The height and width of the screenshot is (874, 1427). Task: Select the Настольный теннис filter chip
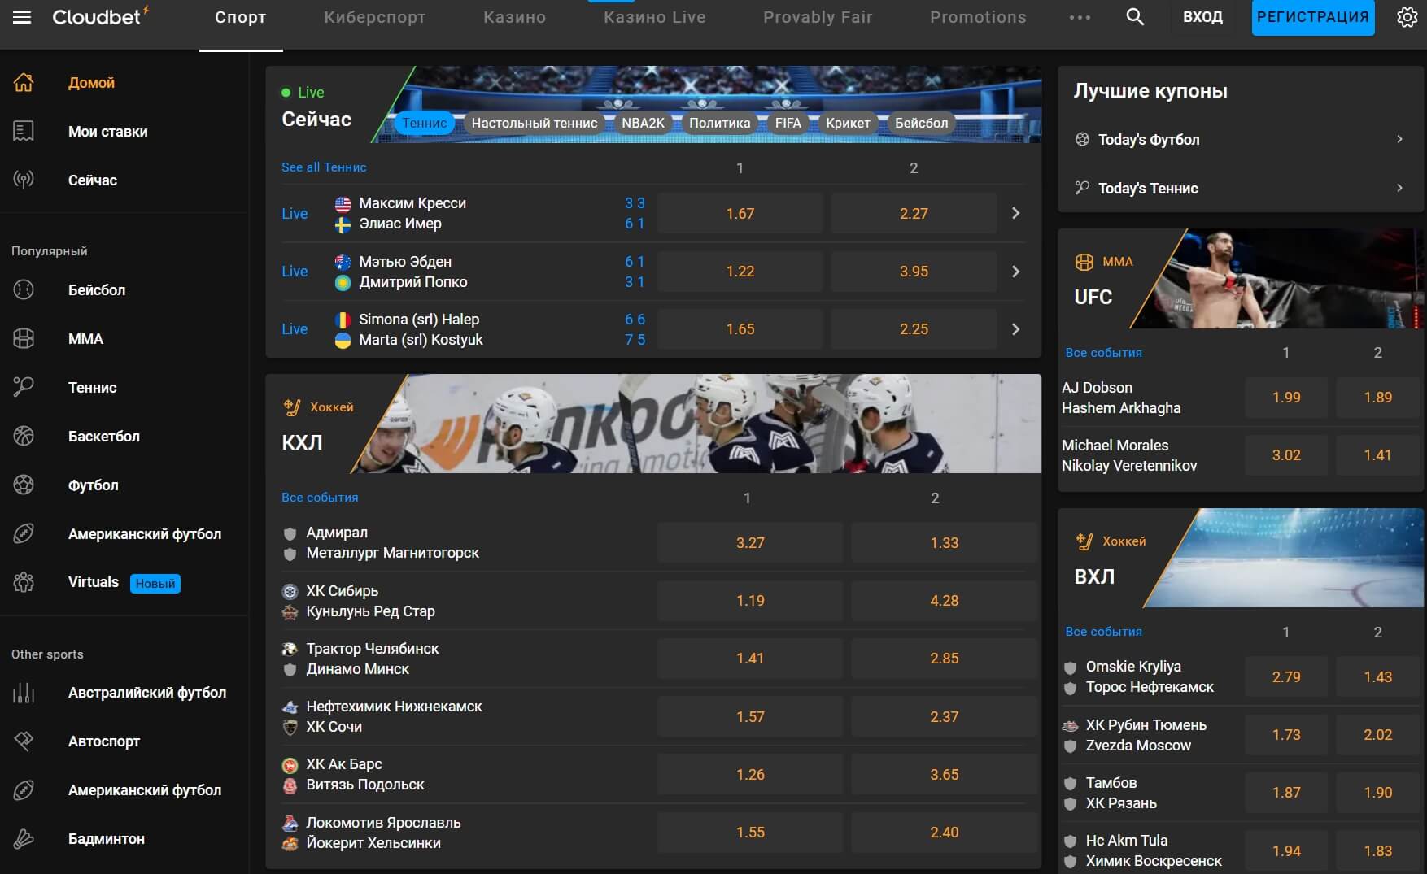coord(535,123)
